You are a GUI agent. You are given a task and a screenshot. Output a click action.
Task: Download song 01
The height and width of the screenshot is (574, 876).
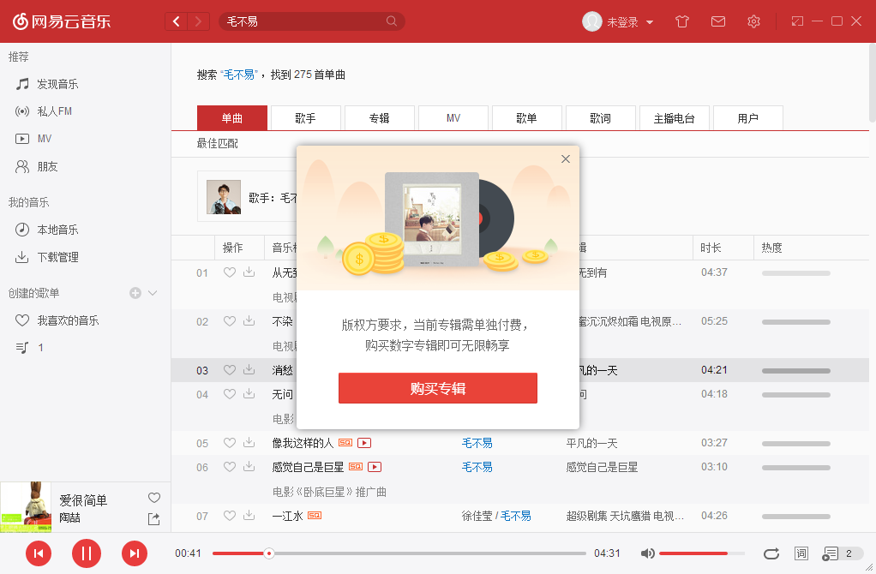click(x=249, y=272)
